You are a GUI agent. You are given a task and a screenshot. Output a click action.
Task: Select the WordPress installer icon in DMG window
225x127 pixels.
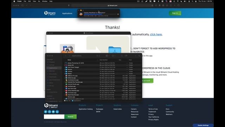[67, 49]
